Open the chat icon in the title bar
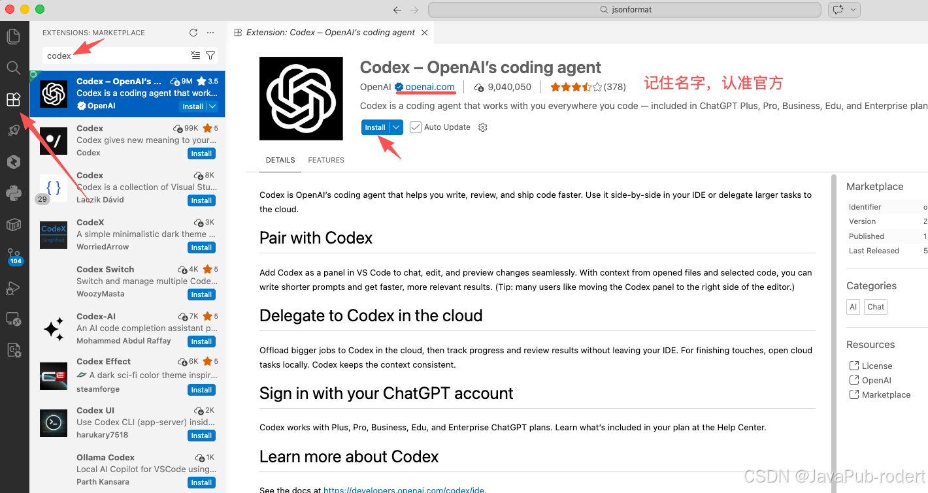928x493 pixels. coord(837,10)
